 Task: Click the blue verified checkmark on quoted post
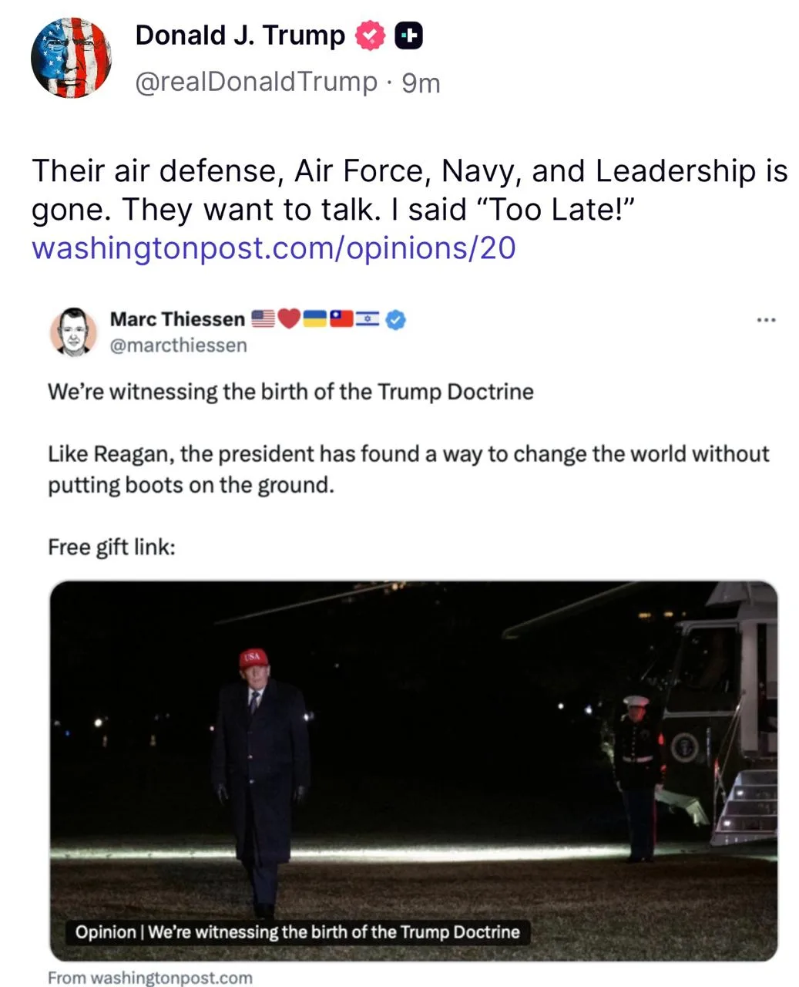pyautogui.click(x=395, y=319)
